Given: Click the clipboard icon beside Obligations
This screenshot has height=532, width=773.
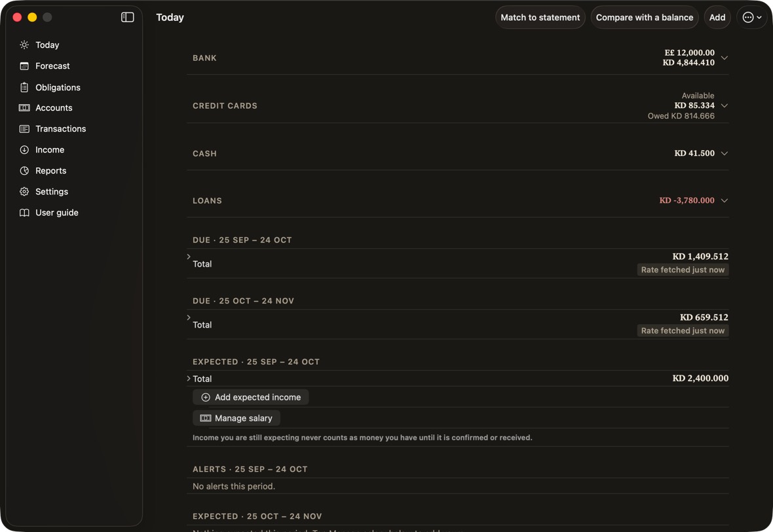Looking at the screenshot, I should click(x=24, y=87).
